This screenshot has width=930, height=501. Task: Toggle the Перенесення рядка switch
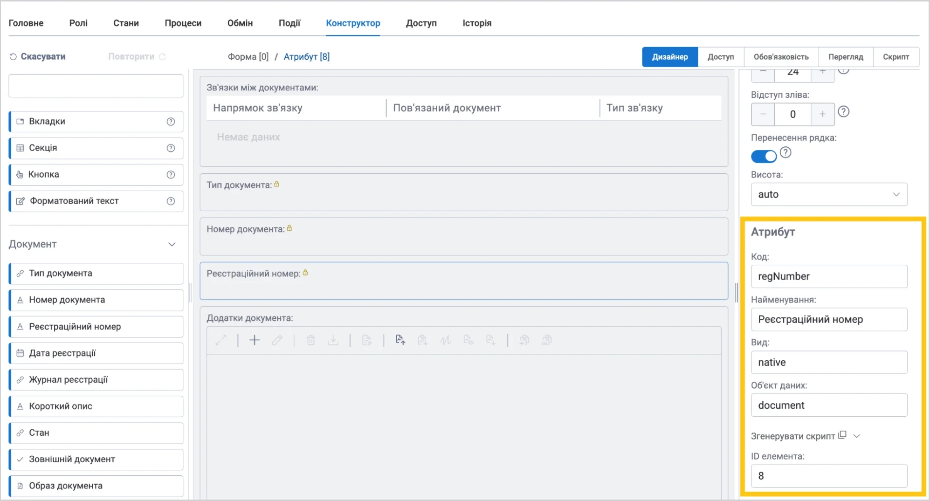(764, 157)
